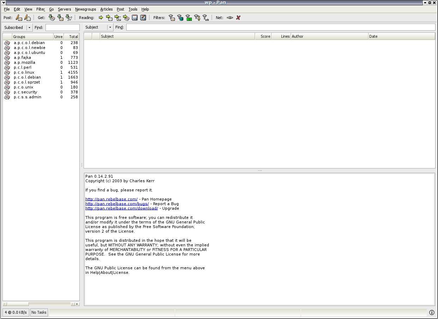Click the red X icon next to Net
The width and height of the screenshot is (438, 319).
point(238,18)
